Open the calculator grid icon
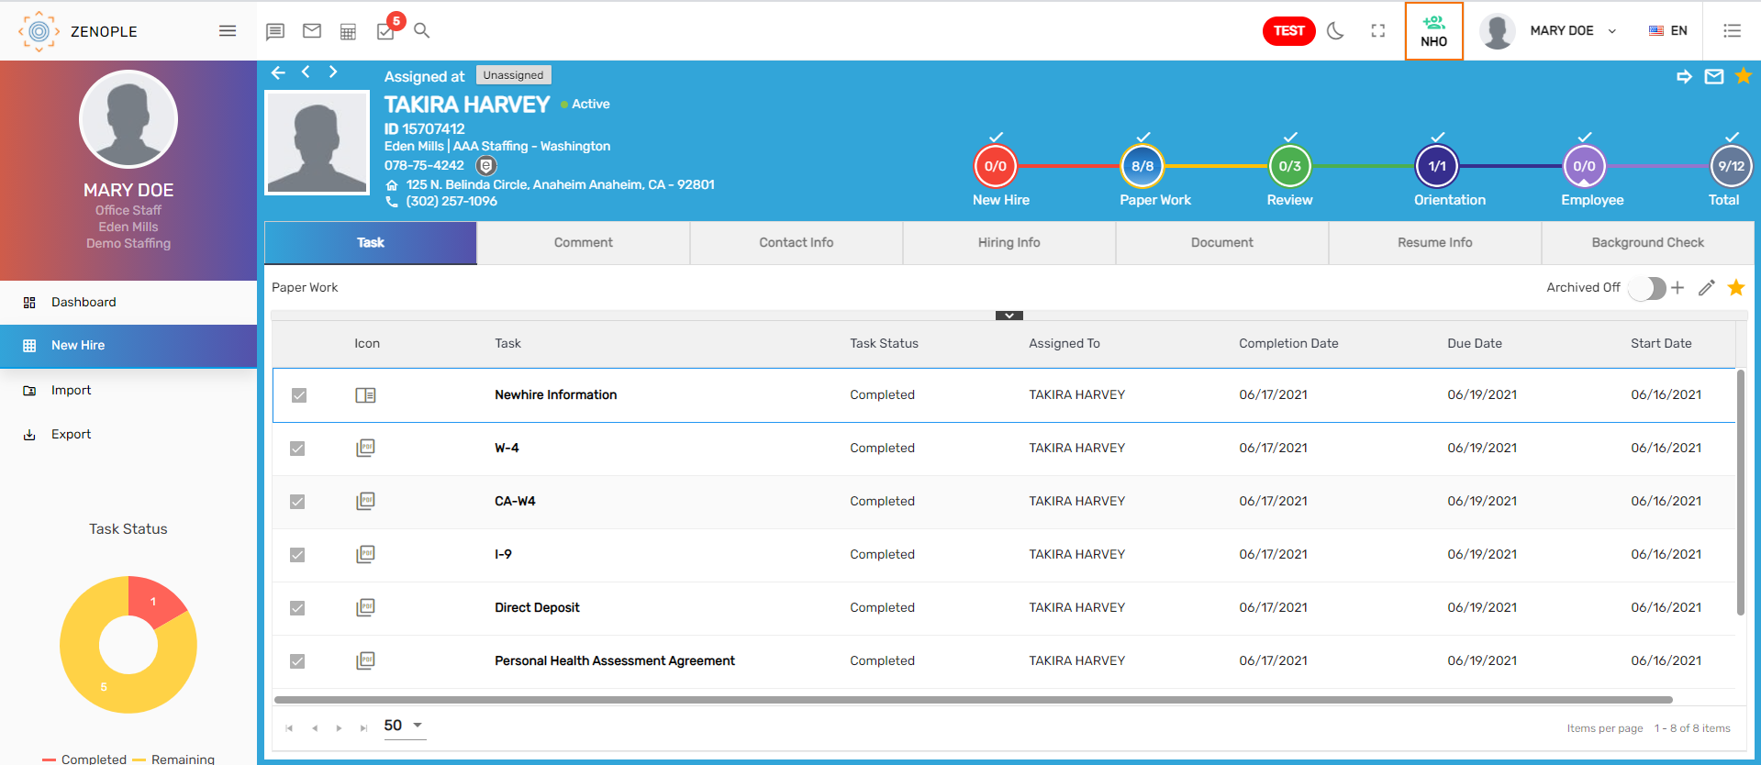 [348, 31]
